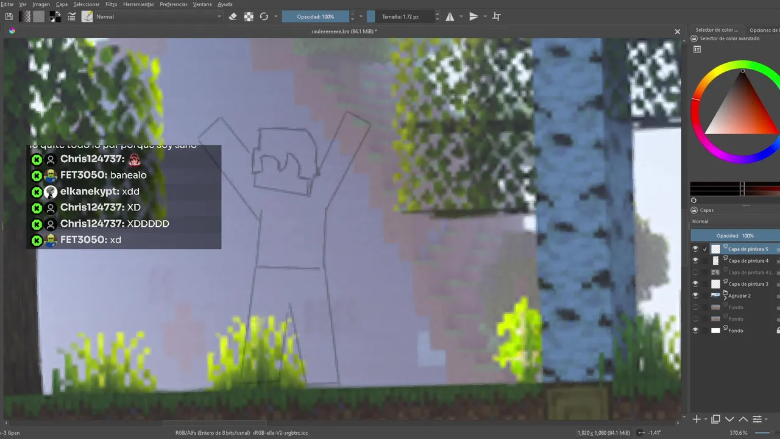Hide Capa de pintura 3 layer
Screen dimensions: 780x439
click(695, 284)
